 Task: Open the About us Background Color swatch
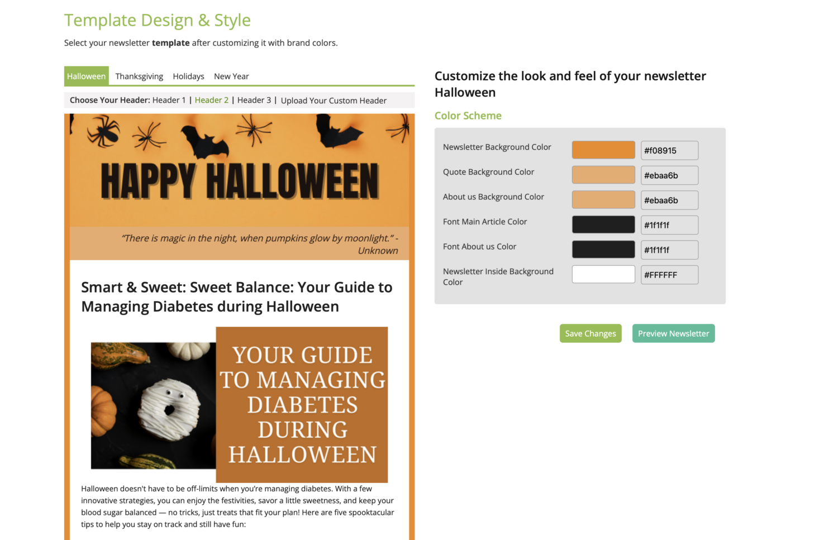tap(603, 200)
